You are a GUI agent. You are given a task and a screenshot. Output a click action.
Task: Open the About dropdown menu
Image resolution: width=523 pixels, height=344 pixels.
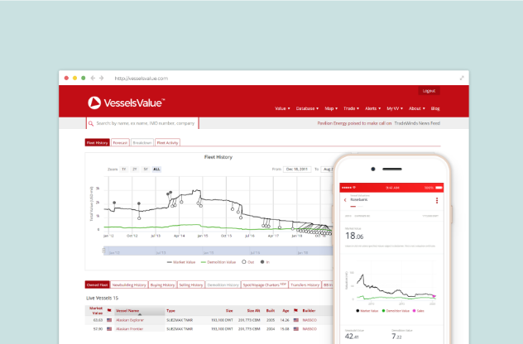click(417, 108)
